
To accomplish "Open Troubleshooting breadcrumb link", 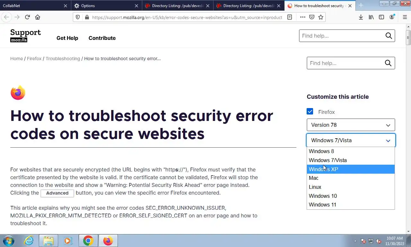I will point(63,59).
